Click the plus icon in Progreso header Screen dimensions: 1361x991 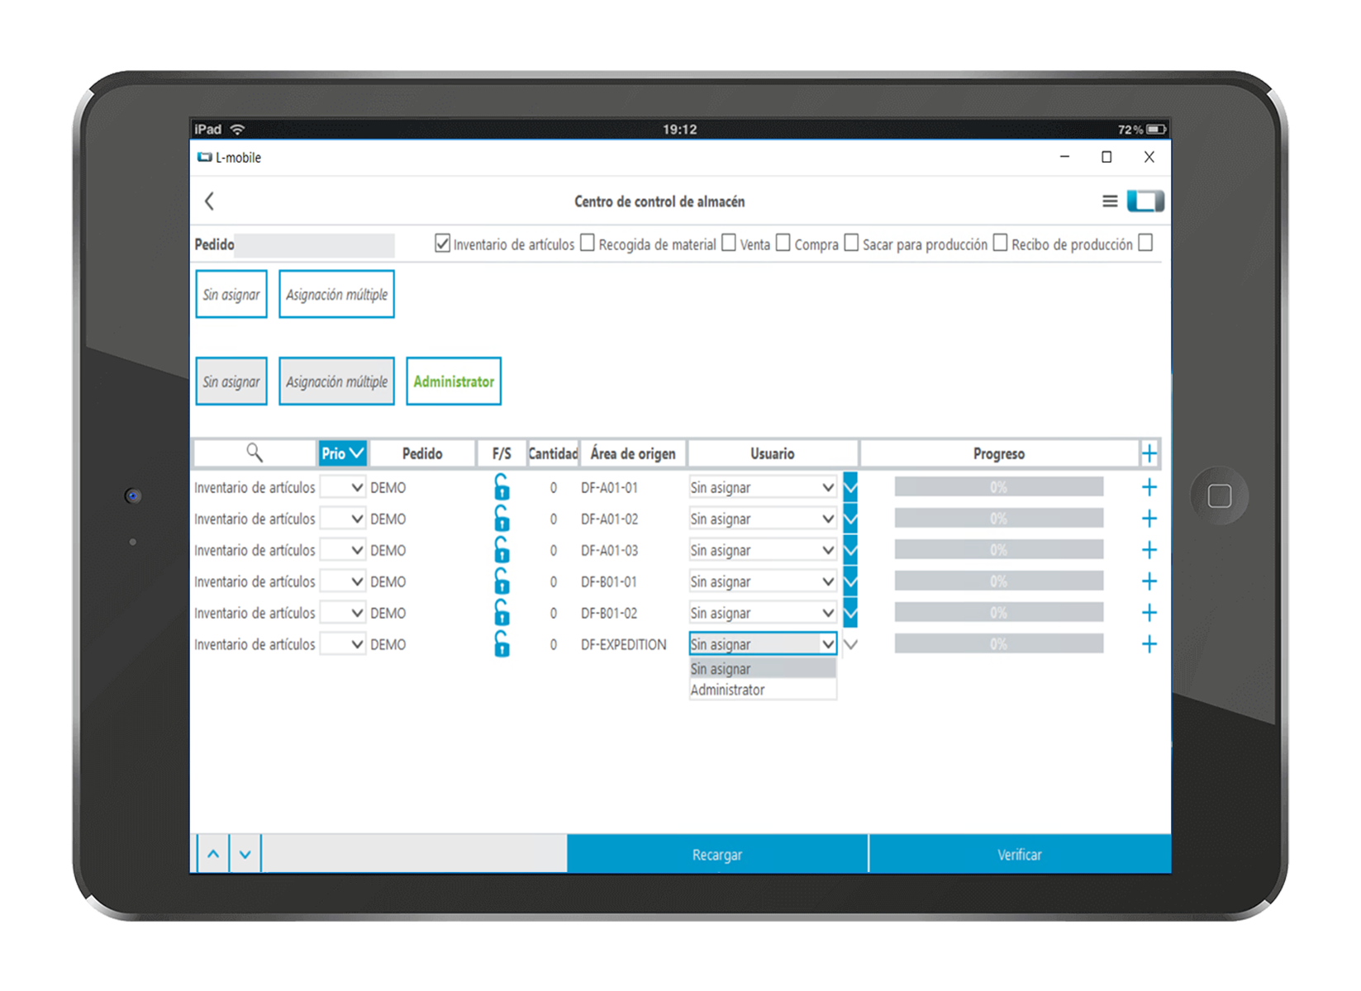pos(1149,453)
